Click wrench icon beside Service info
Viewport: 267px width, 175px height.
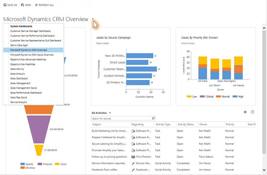click(133, 163)
